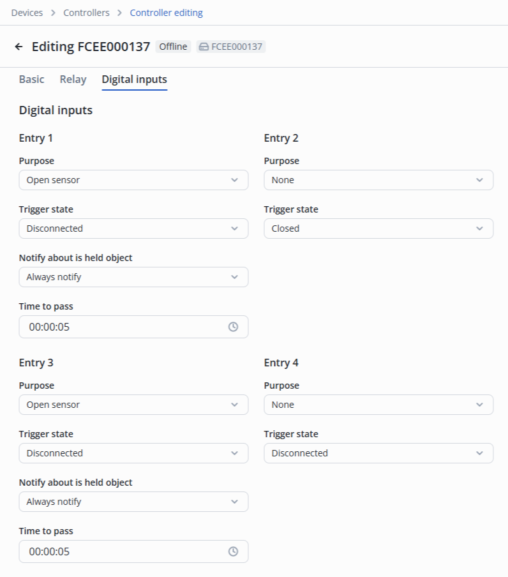508x577 pixels.
Task: Click the controller icon in the FCEE000137 badge
Action: (x=204, y=47)
